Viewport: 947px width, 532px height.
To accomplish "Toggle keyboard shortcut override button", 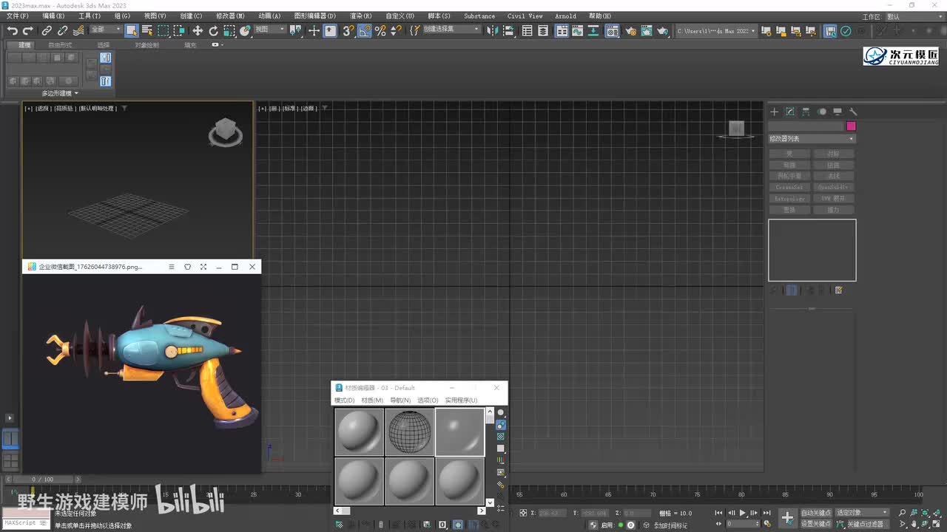I will pyautogui.click(x=330, y=30).
